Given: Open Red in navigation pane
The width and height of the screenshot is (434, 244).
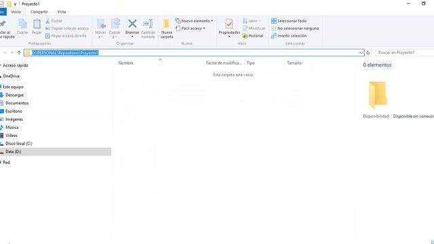Looking at the screenshot, I should click(6, 163).
